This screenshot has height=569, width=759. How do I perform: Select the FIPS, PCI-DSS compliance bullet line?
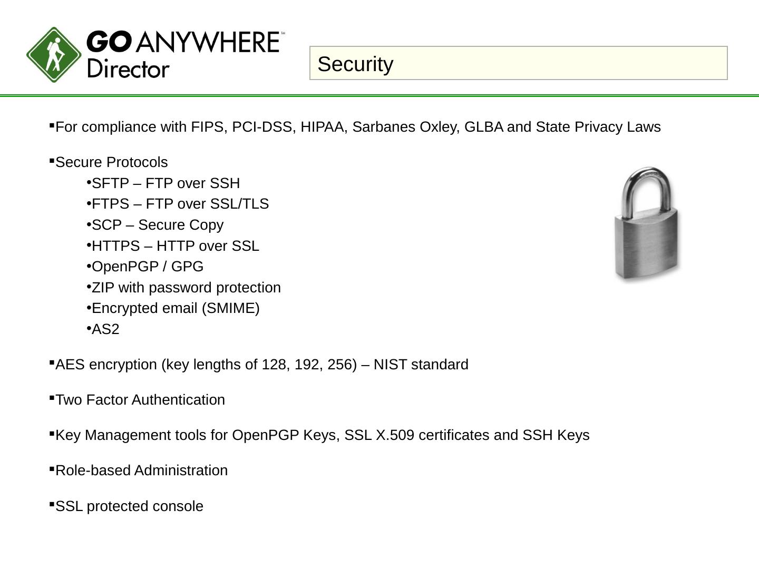pyautogui.click(x=357, y=127)
